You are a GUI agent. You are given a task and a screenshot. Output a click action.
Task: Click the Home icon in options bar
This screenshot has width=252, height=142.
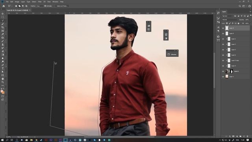click(x=4, y=6)
